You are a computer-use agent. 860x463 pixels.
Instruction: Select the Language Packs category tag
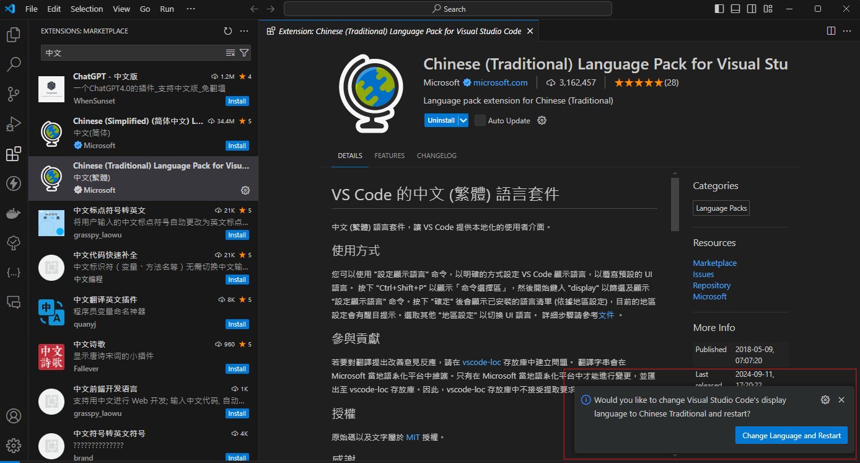721,208
